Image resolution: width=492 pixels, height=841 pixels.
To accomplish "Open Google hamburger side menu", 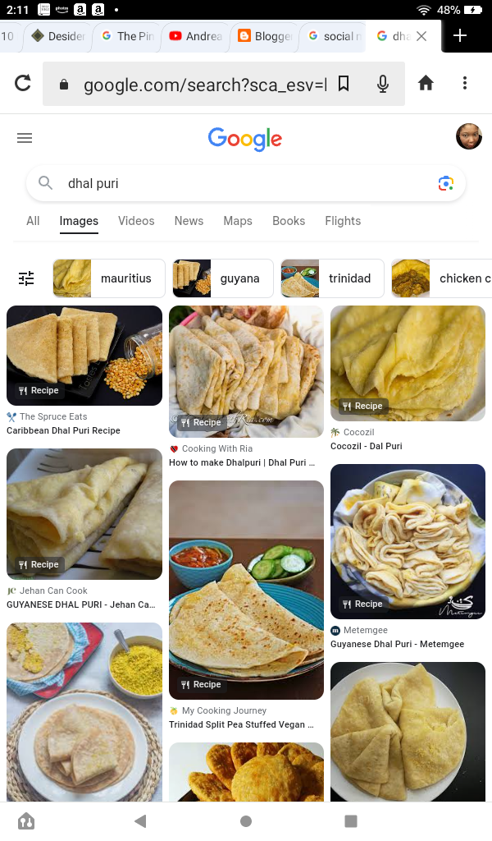I will tap(25, 138).
